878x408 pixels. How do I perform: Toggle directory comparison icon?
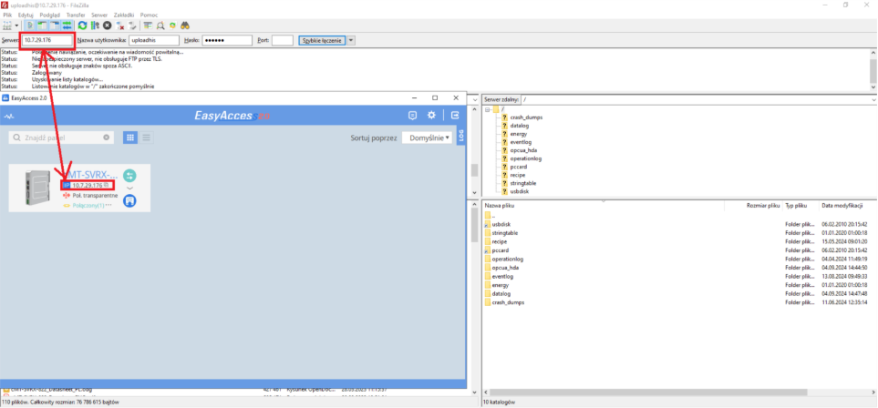(x=160, y=25)
